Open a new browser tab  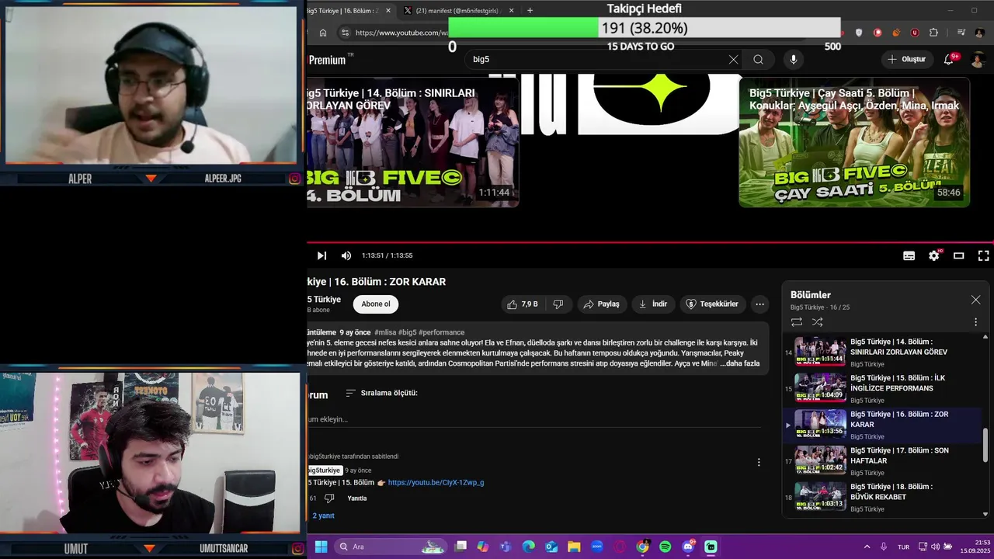pyautogui.click(x=530, y=11)
